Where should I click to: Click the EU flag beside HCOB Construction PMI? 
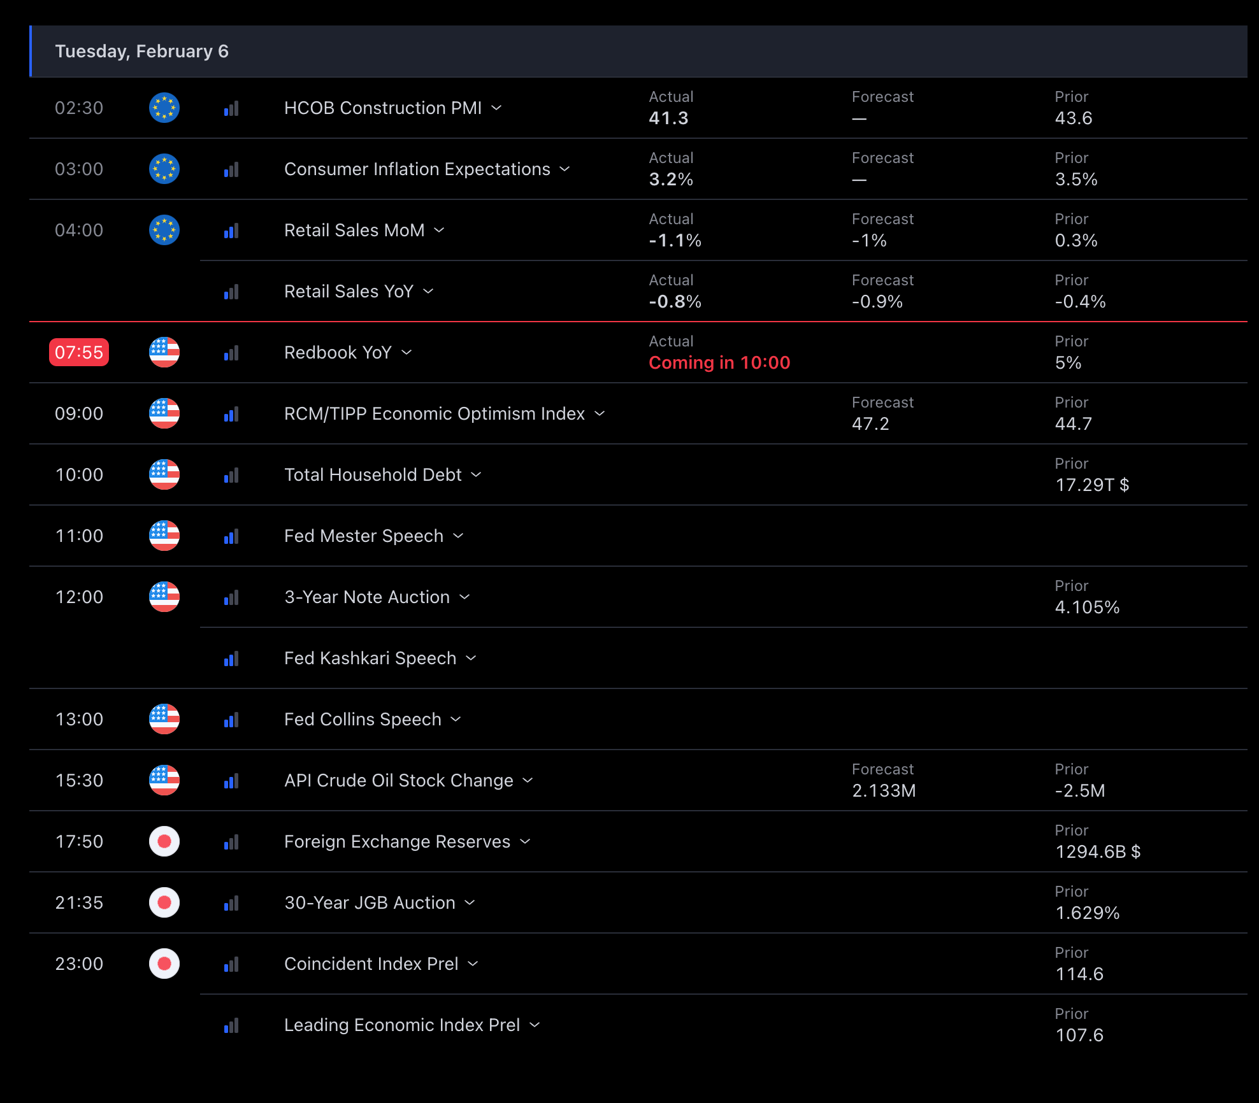(x=164, y=108)
